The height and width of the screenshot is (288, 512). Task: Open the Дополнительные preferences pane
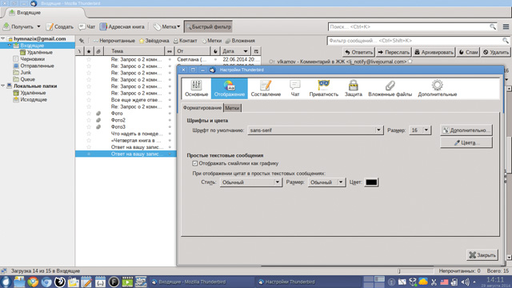[438, 88]
